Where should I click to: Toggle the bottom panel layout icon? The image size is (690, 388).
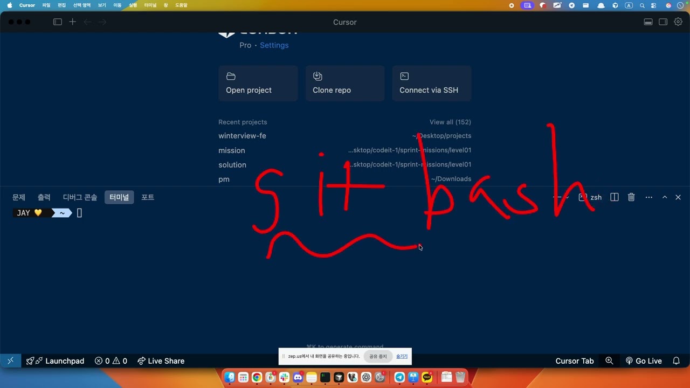648,22
